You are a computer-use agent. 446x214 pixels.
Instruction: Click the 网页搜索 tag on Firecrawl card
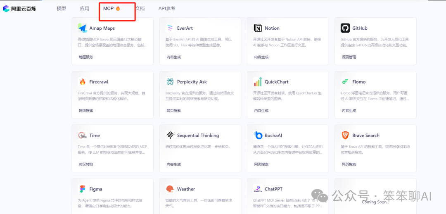pos(86,111)
